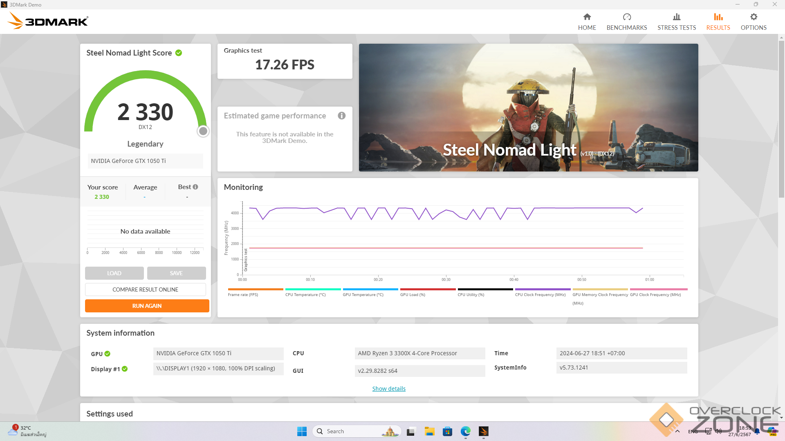Click CPU Clock Frequency purple swatch
Viewport: 785px width, 441px height.
point(542,290)
